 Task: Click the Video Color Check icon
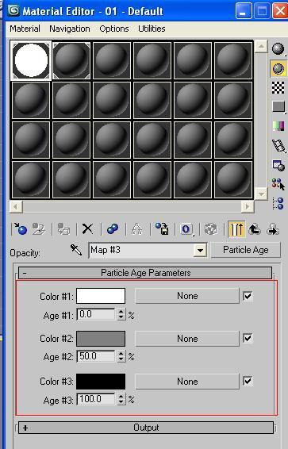coord(278,126)
